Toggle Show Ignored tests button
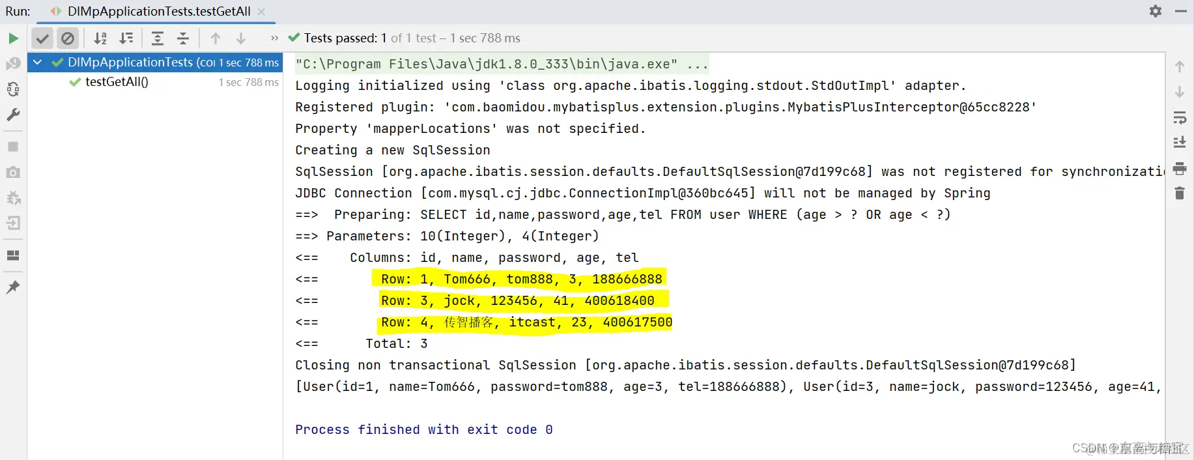The height and width of the screenshot is (460, 1194). pyautogui.click(x=68, y=38)
